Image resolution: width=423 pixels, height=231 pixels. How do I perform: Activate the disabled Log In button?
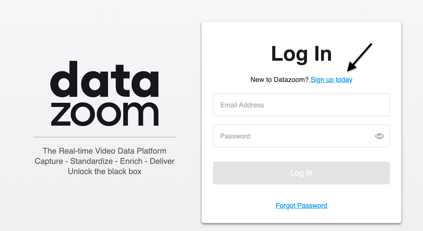(301, 173)
